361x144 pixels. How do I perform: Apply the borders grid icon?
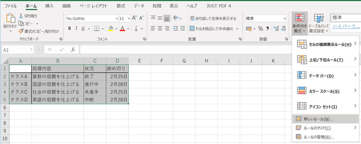[x=97, y=29]
